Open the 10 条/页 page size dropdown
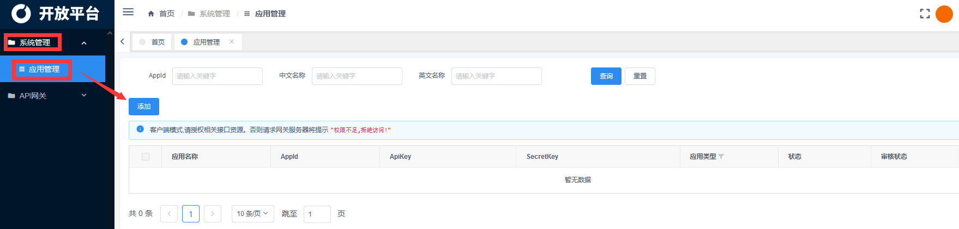Image resolution: width=959 pixels, height=229 pixels. (253, 214)
